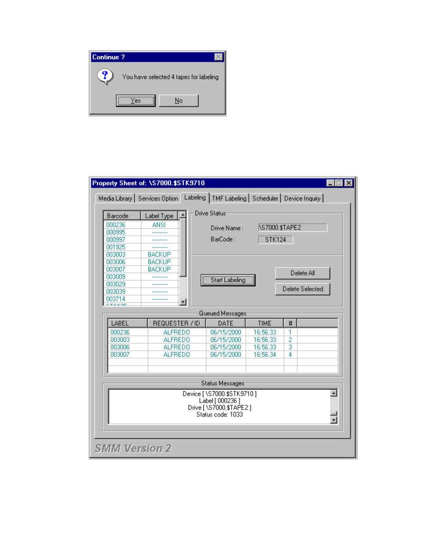Select barcode 003007 in barcode list
The width and height of the screenshot is (431, 558).
pos(116,269)
